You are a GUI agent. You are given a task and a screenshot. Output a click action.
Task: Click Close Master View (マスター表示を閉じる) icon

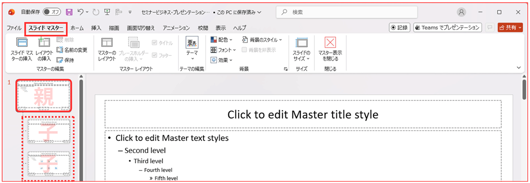point(330,43)
